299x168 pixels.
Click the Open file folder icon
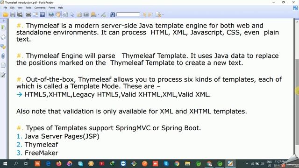[5, 14]
